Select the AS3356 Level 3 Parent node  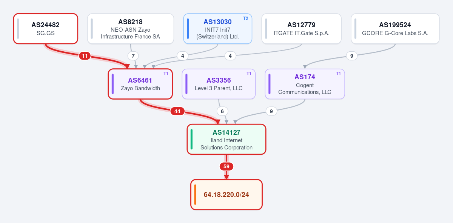coord(219,84)
